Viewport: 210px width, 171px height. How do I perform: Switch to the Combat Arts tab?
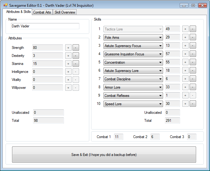point(42,12)
